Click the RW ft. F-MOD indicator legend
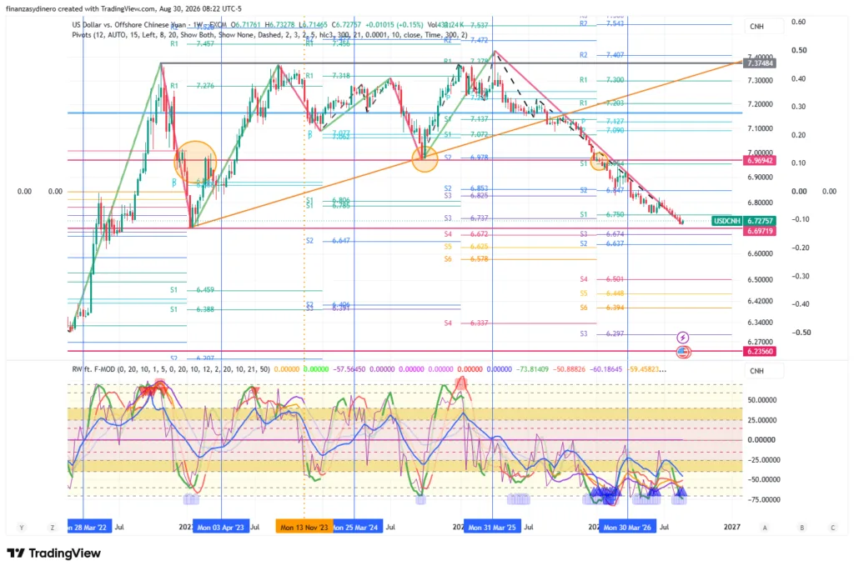 pyautogui.click(x=171, y=369)
